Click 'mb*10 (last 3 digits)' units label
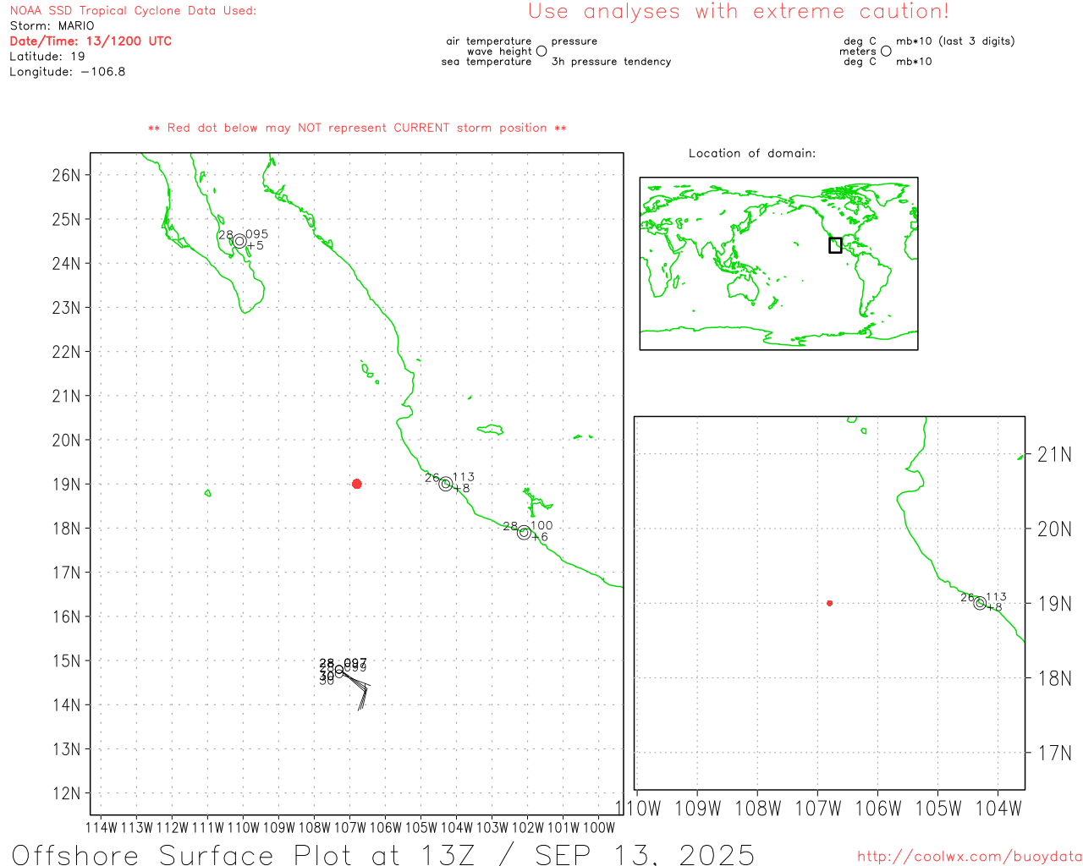Viewport: 1083px width, 866px height. tap(955, 41)
